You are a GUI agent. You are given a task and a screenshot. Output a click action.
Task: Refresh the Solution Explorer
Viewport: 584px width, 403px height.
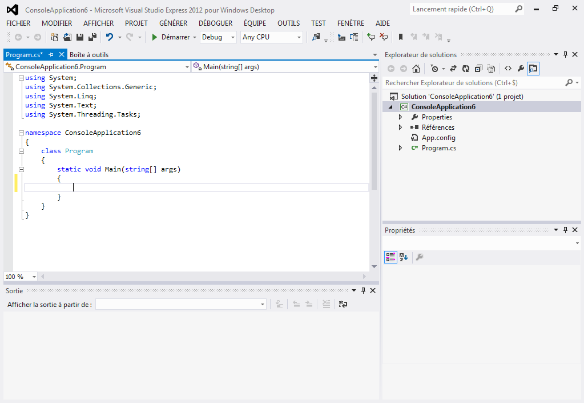pyautogui.click(x=466, y=69)
